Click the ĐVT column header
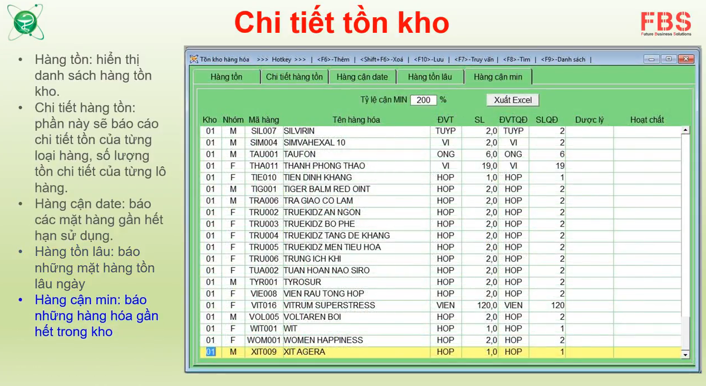 [x=445, y=120]
